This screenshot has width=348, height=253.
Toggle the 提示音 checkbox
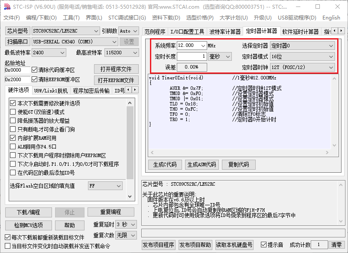click(x=263, y=245)
